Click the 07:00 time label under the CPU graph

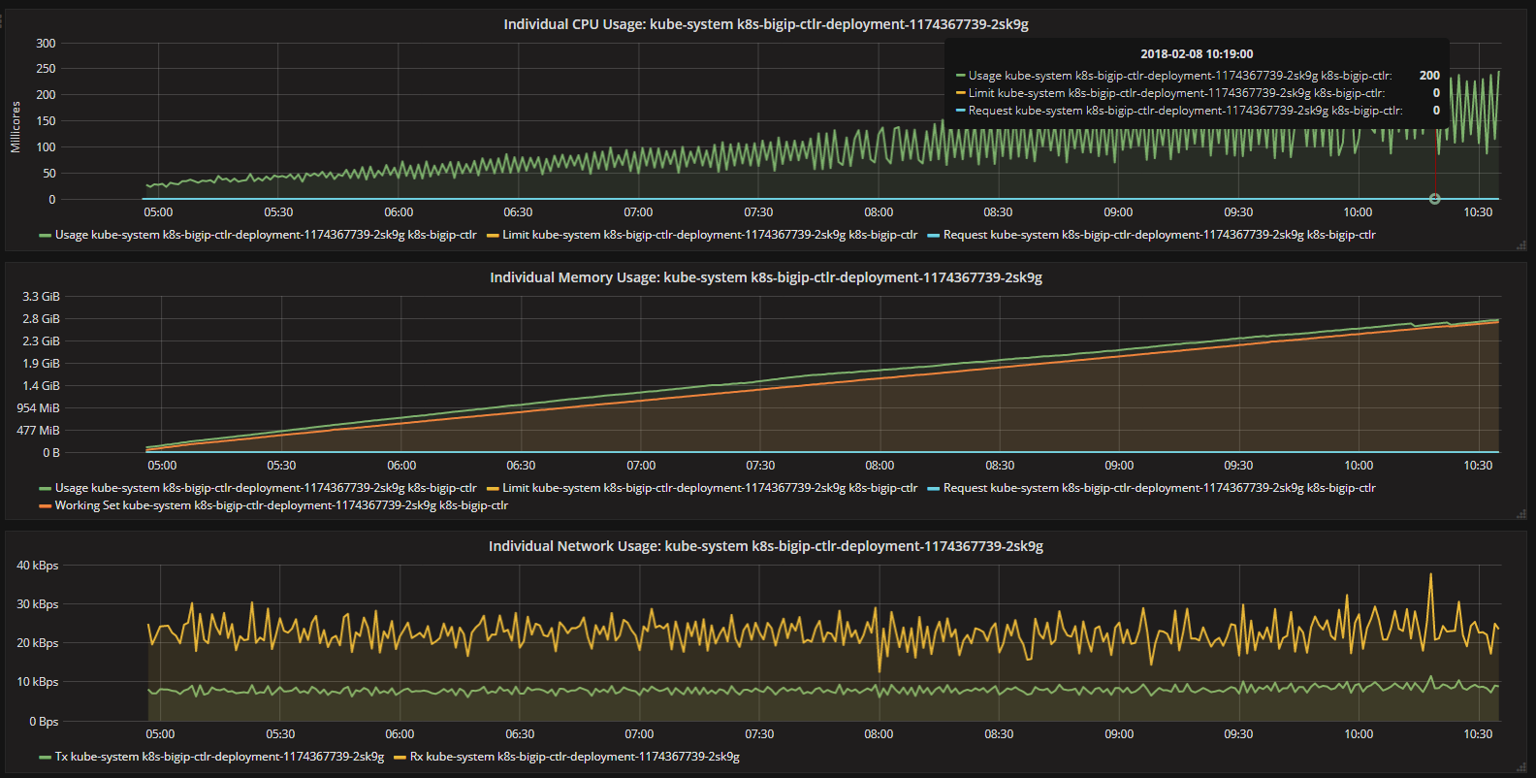coord(638,212)
